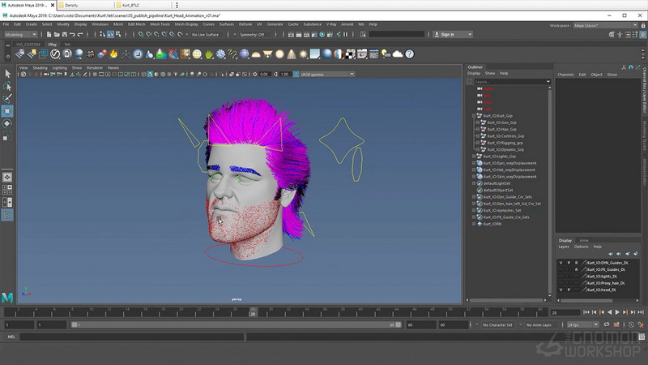The width and height of the screenshot is (648, 365).
Task: Expand the Kurt_IO:Hair_Grp outliner node
Action: (x=478, y=129)
